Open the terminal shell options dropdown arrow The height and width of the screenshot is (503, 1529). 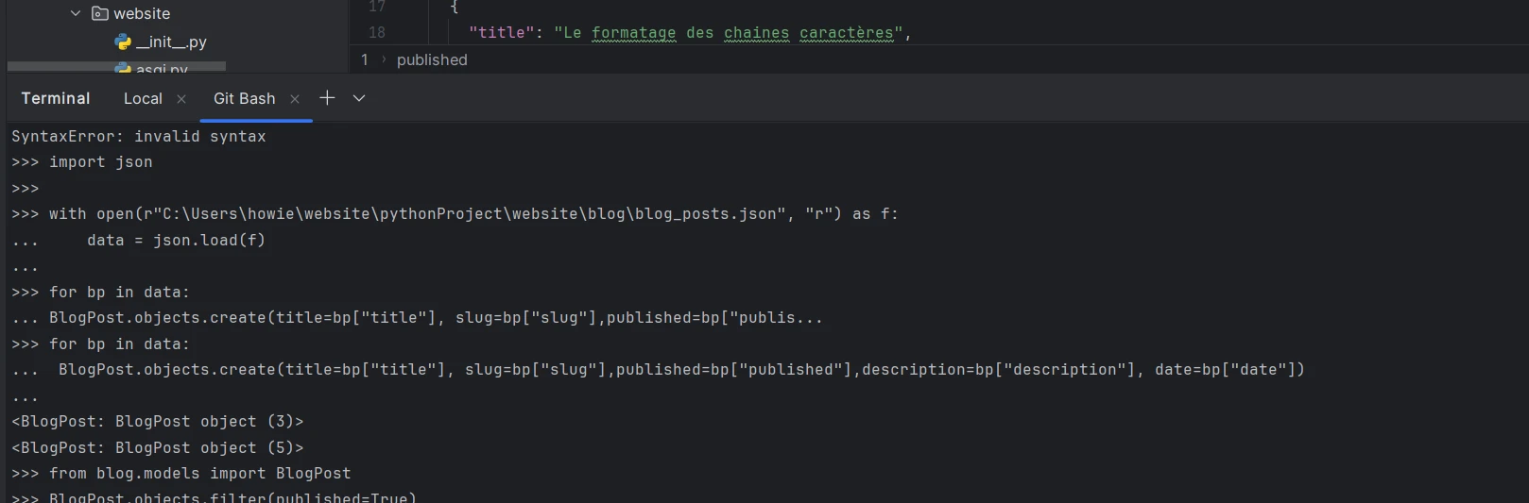click(359, 98)
